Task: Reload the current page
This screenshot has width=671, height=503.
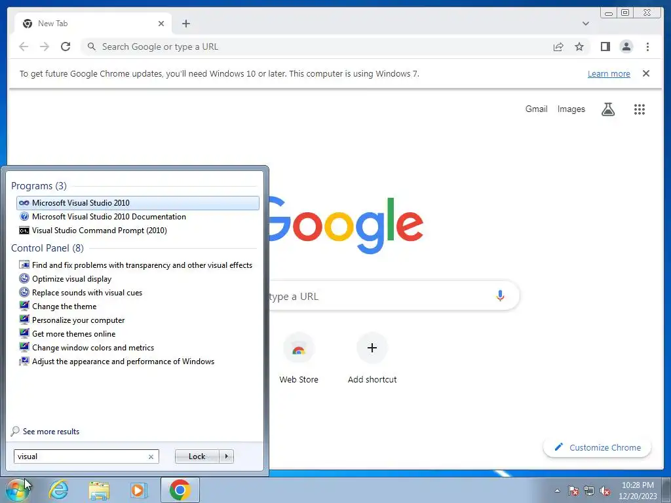Action: pyautogui.click(x=66, y=47)
